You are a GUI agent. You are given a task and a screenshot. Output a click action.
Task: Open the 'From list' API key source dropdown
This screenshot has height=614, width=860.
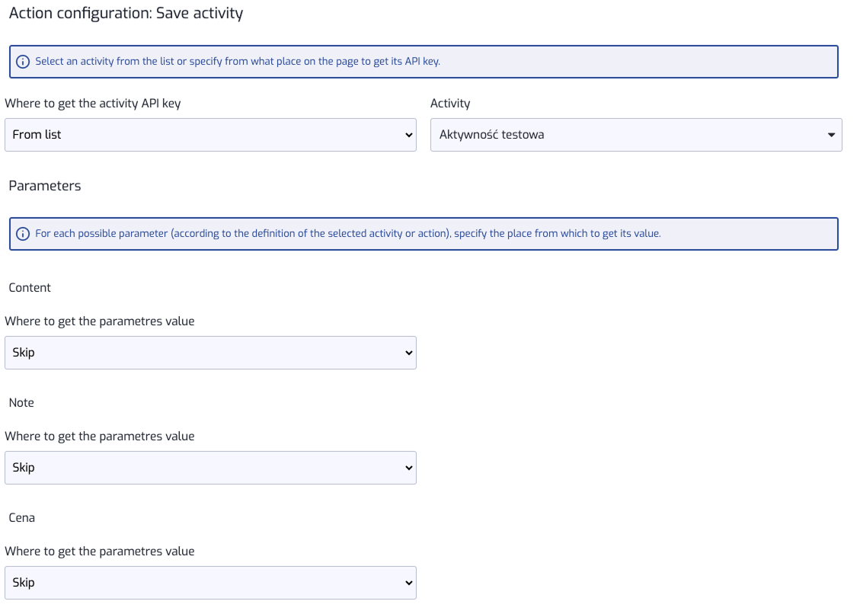[210, 135]
